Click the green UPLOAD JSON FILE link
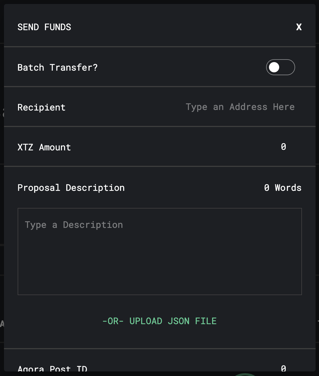319x376 pixels. point(159,321)
